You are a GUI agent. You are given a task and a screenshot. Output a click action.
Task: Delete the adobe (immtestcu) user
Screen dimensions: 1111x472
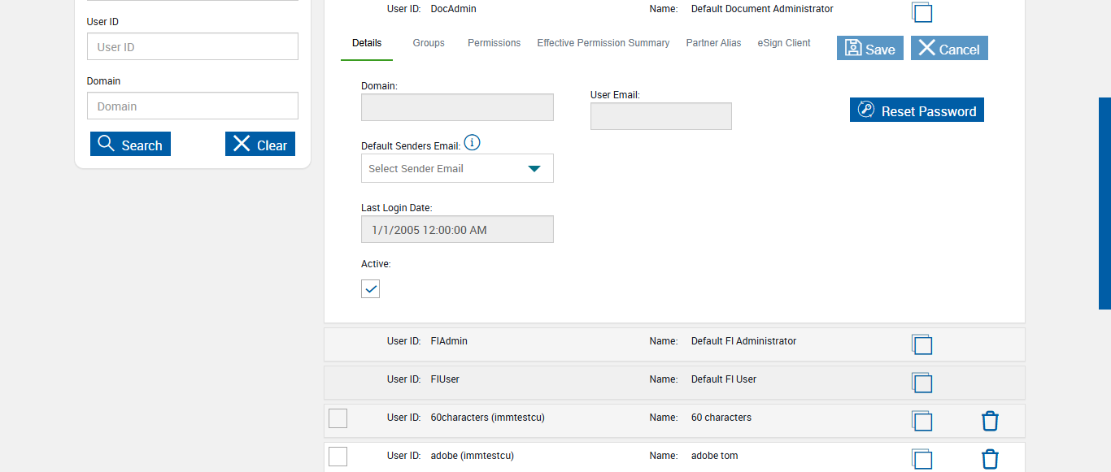pyautogui.click(x=990, y=459)
